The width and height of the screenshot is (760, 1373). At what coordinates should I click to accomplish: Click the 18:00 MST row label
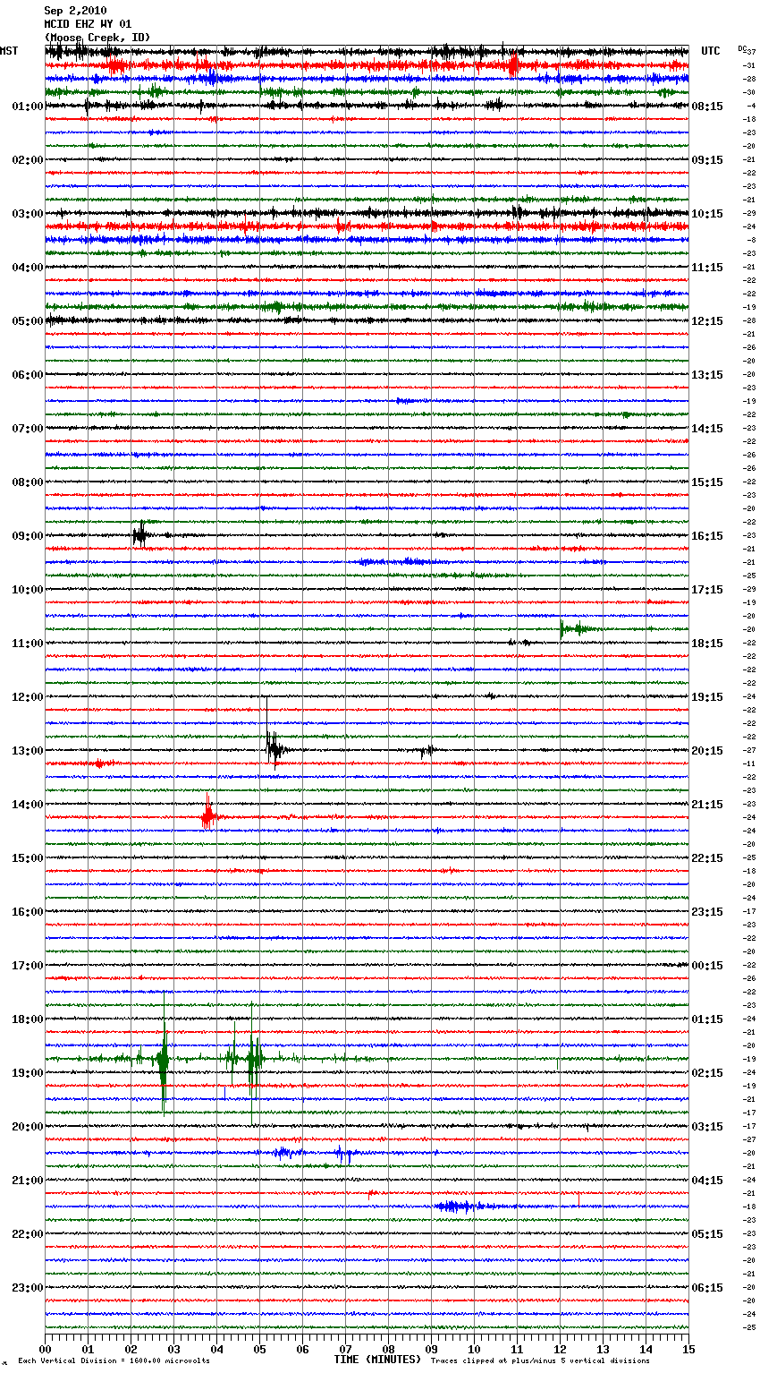point(28,1019)
